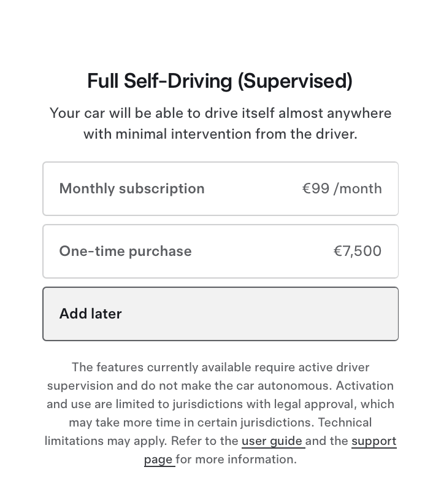Click the "for more information" text
The image size is (433, 502).
coord(237,460)
